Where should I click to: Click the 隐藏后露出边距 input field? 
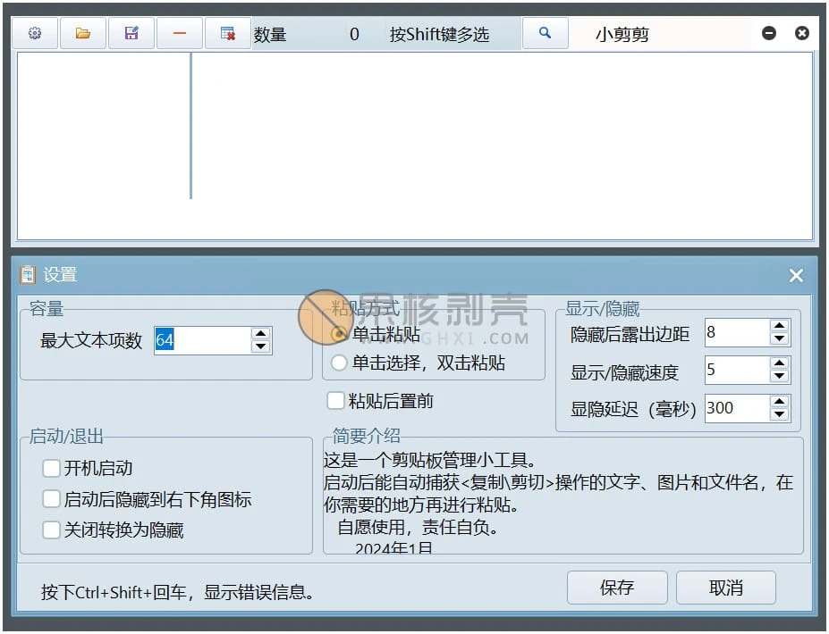[x=737, y=332]
